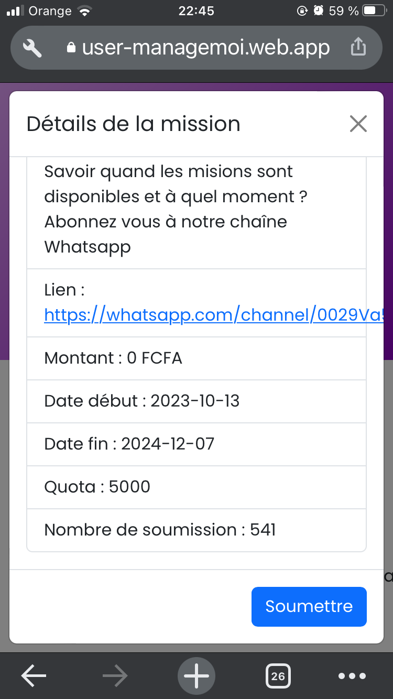393x699 pixels.
Task: Tap the Montant : 0 FCFA row
Action: [196, 358]
